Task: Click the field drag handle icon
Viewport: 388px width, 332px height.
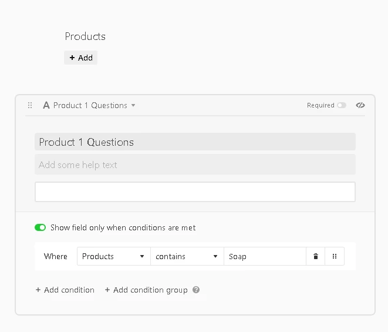Action: (30, 105)
